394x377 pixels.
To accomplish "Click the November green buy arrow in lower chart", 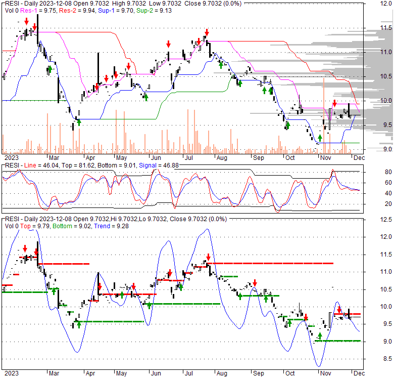I will click(x=320, y=336).
